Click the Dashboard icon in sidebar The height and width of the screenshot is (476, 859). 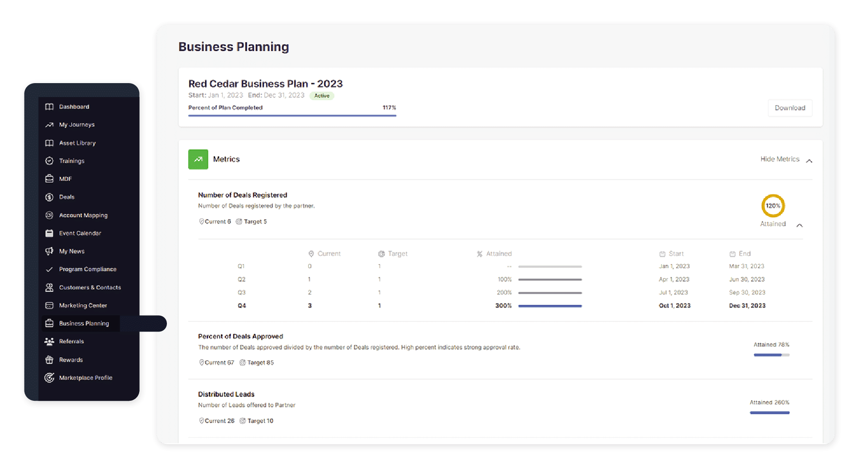click(49, 107)
